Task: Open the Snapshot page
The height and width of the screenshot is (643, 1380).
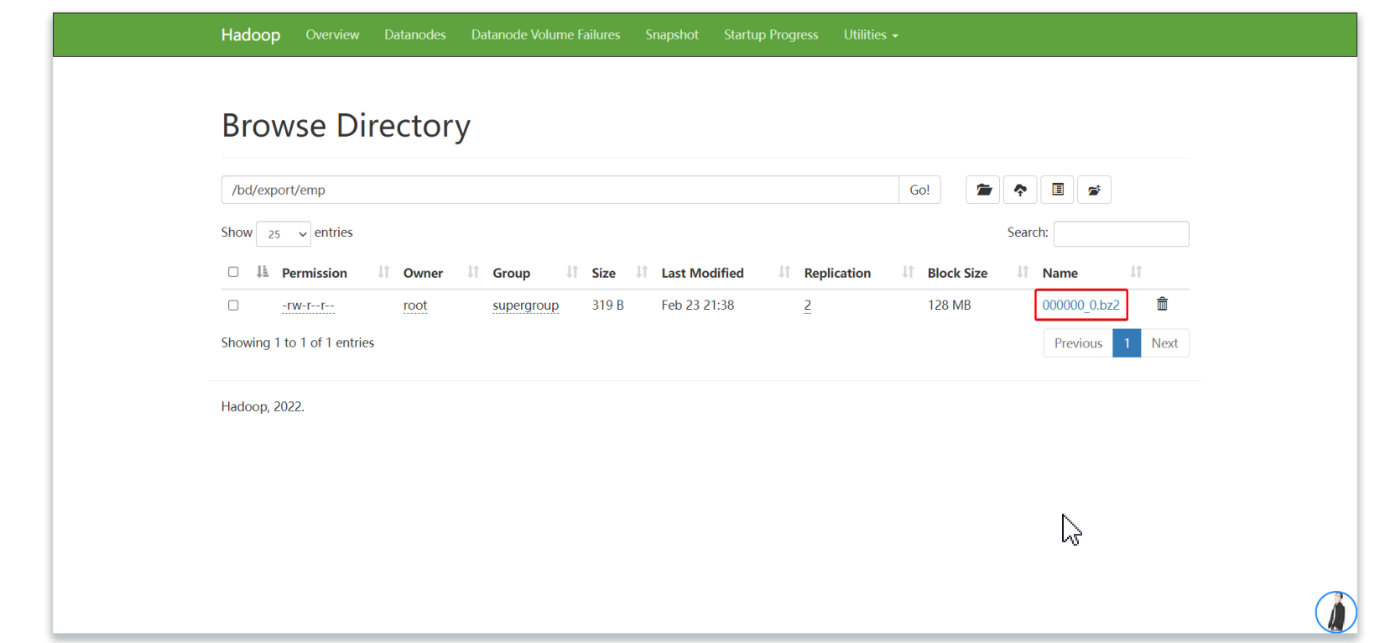Action: point(672,34)
